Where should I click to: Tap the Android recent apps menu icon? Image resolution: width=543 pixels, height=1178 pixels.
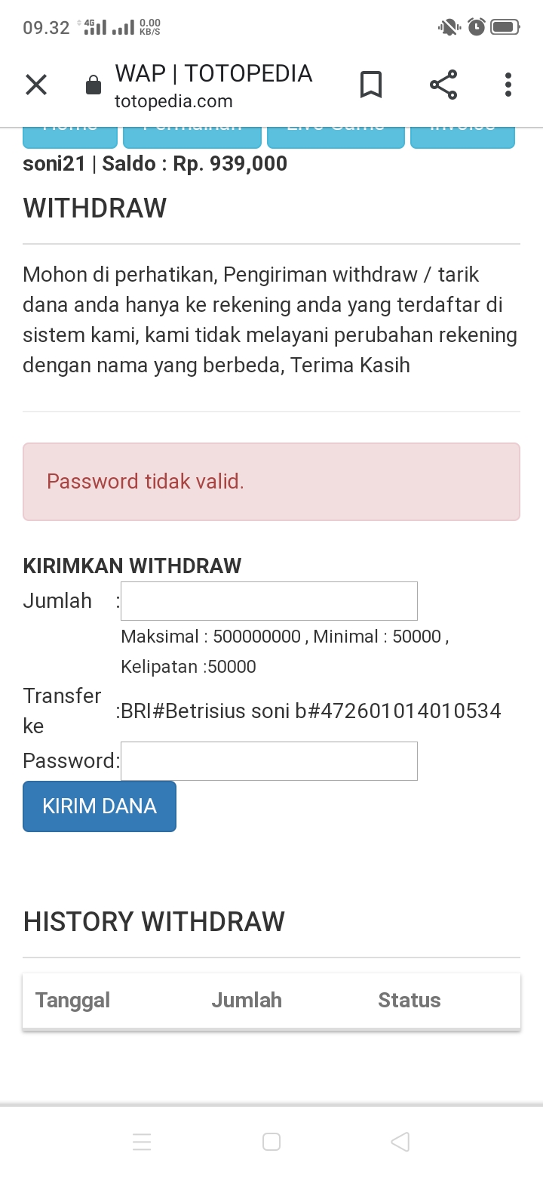(142, 1142)
